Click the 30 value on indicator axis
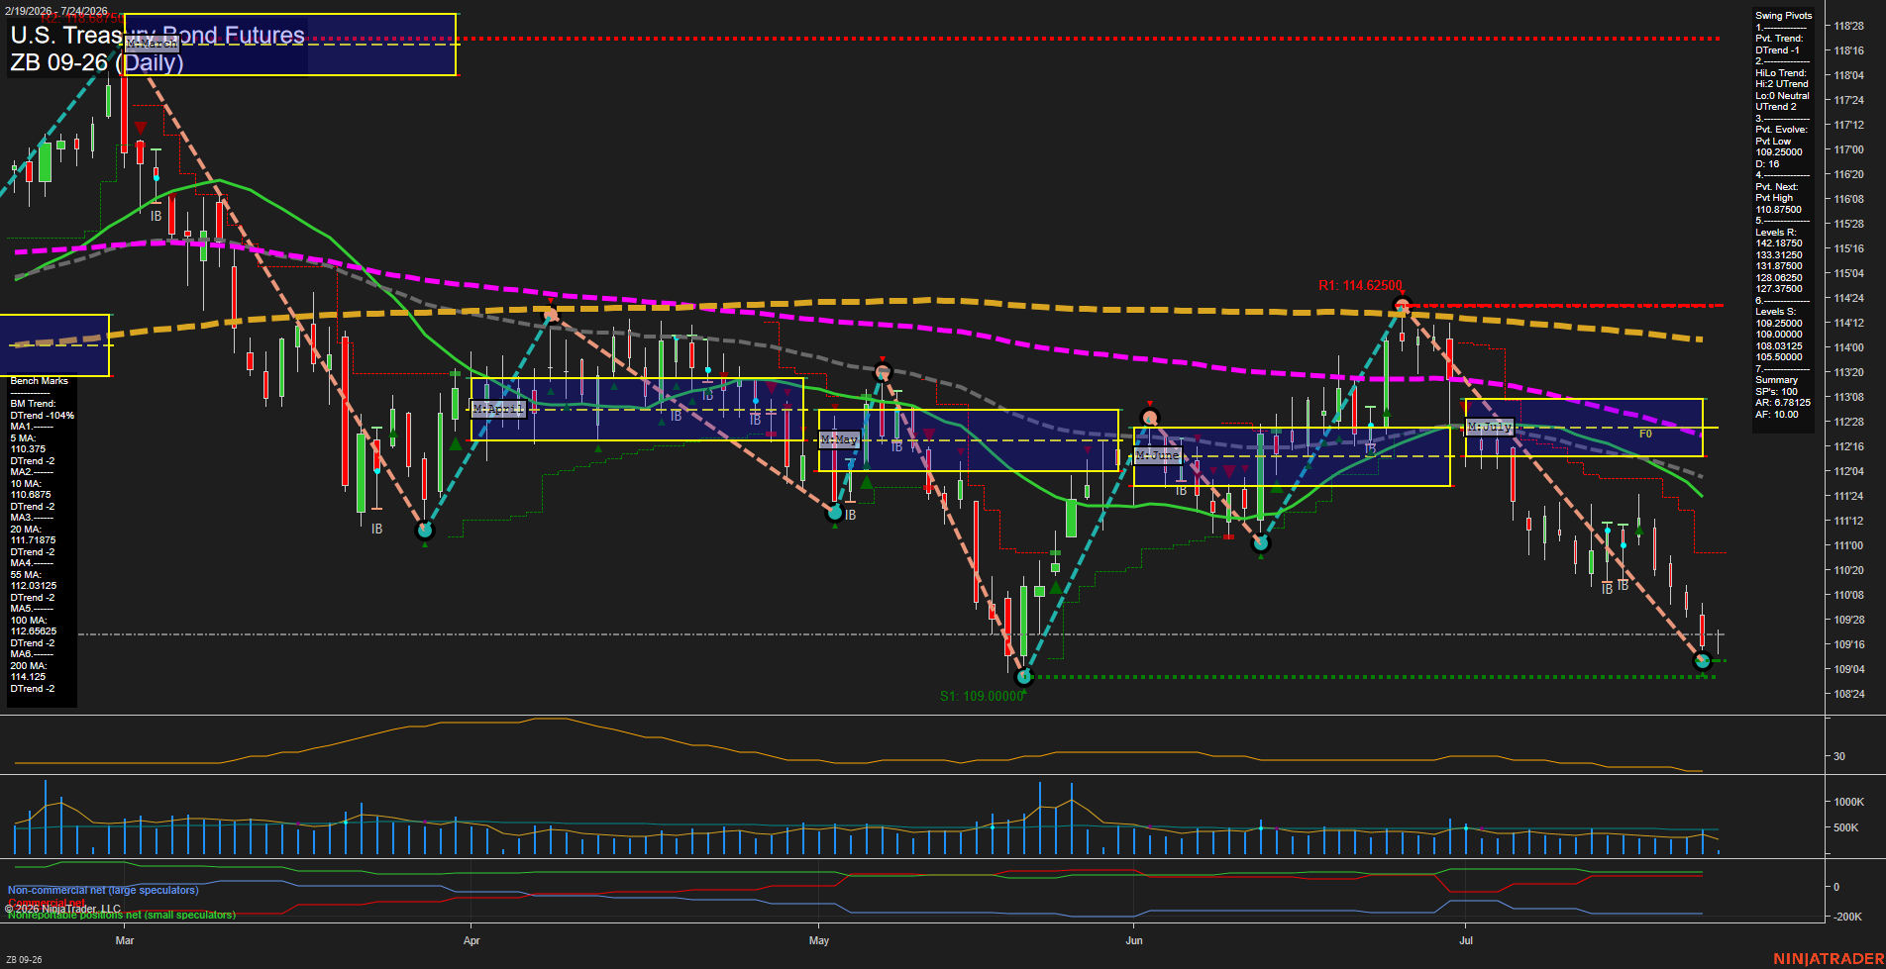Image resolution: width=1886 pixels, height=969 pixels. click(1839, 756)
